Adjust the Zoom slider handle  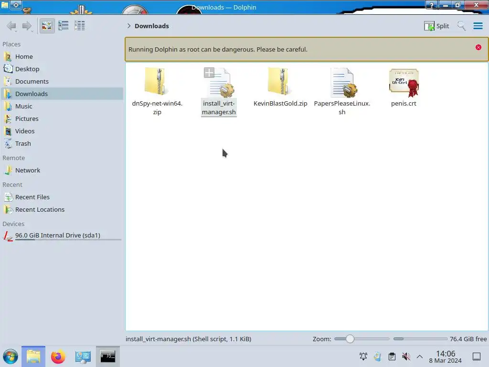click(x=350, y=339)
